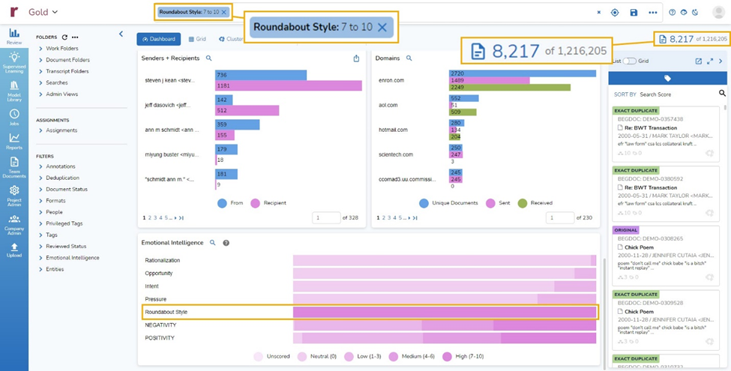Open Team Documents
Viewport: 731px width, 371px height.
[x=14, y=167]
